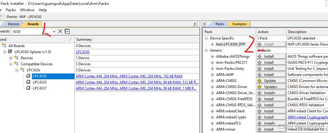Install the ARM::CMSIS-RTOS_Validation pack
328x133 pixels.
(271, 105)
